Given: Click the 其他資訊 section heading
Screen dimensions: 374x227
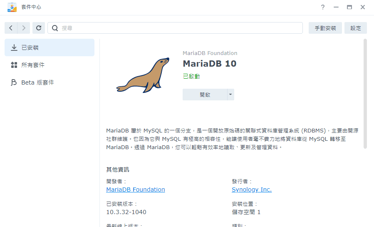Looking at the screenshot, I should click(118, 170).
